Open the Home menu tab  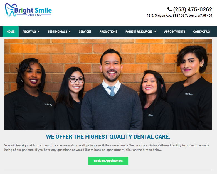[11, 31]
